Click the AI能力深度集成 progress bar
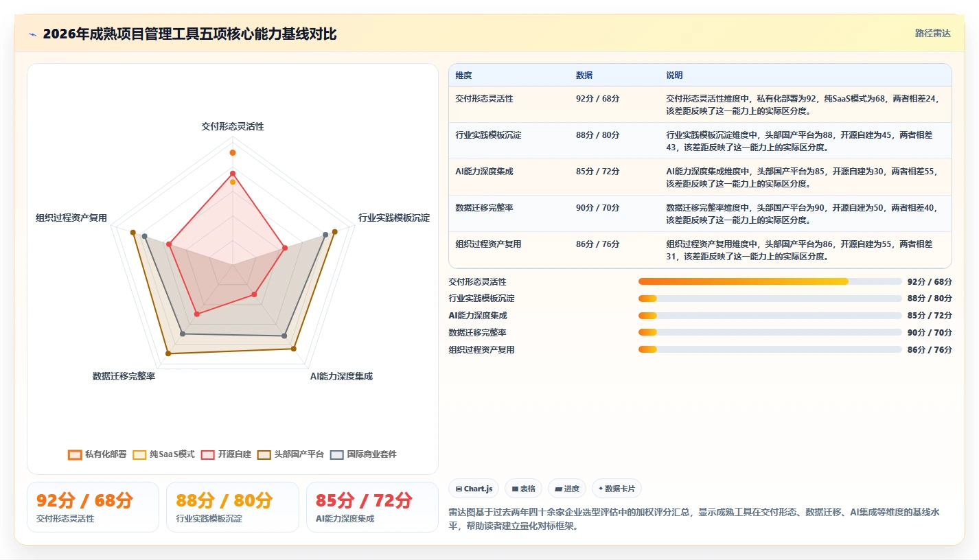Screen dimensions: 979x560 tap(770, 316)
